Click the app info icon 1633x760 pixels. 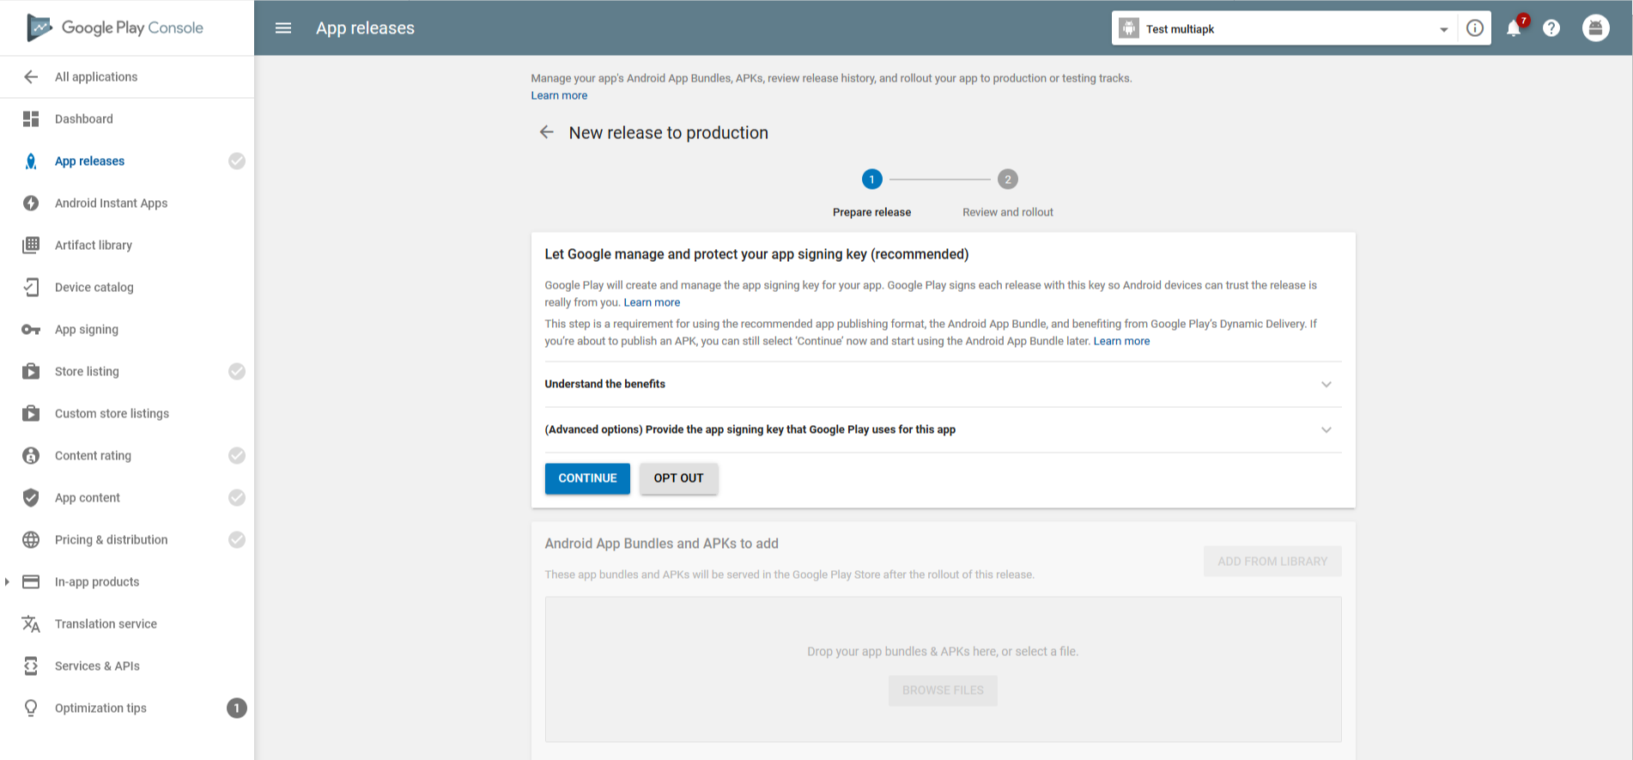pos(1475,28)
